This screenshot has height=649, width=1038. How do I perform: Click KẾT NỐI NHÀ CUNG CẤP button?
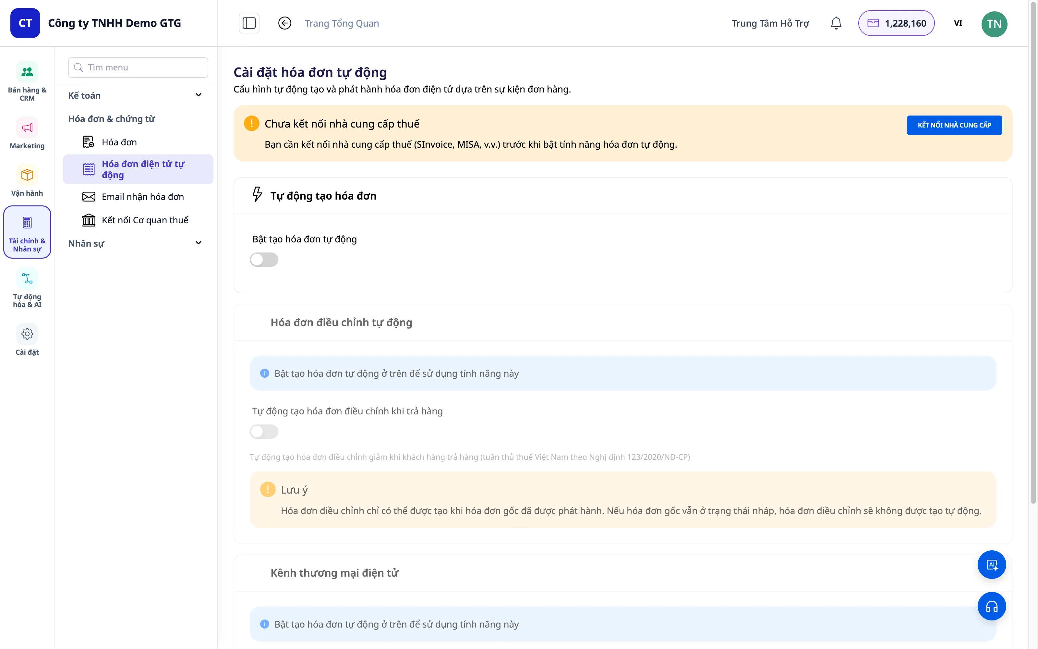pos(954,125)
